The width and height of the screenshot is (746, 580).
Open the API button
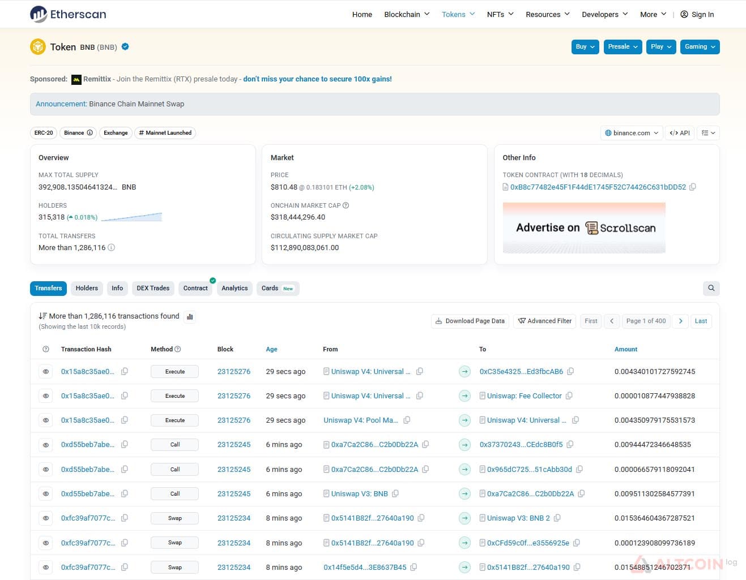[680, 133]
